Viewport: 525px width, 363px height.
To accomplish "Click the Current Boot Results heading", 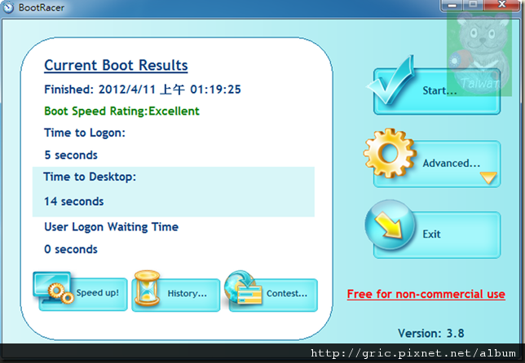I will tap(116, 65).
